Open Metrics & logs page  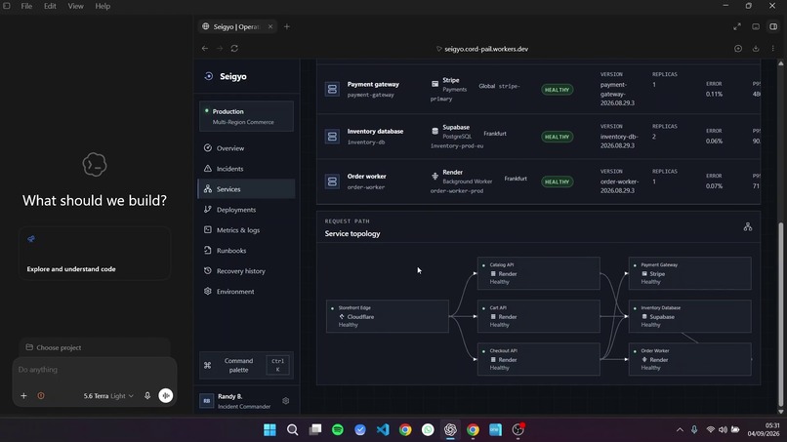[x=246, y=229]
